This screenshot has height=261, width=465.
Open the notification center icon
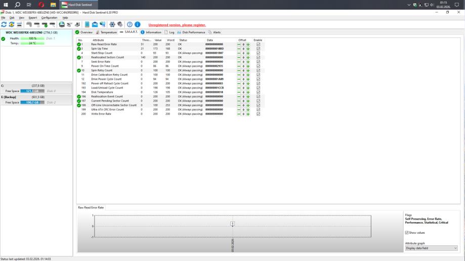click(x=457, y=5)
